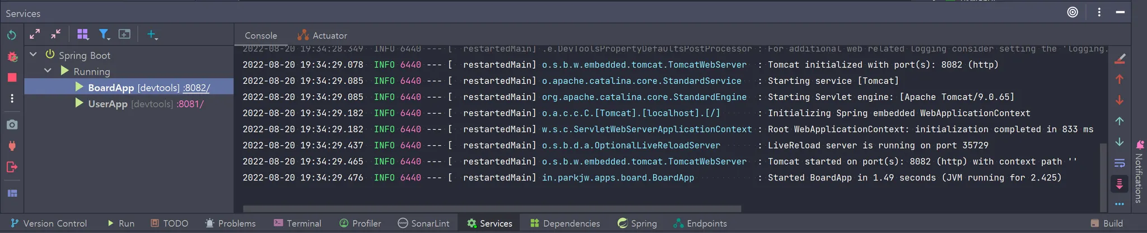Open the BoardApp :8082/ port link
This screenshot has height=233, width=1147.
pyautogui.click(x=196, y=88)
